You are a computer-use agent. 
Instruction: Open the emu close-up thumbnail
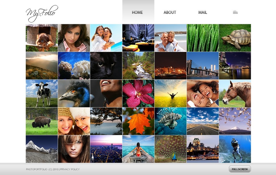click(74, 93)
